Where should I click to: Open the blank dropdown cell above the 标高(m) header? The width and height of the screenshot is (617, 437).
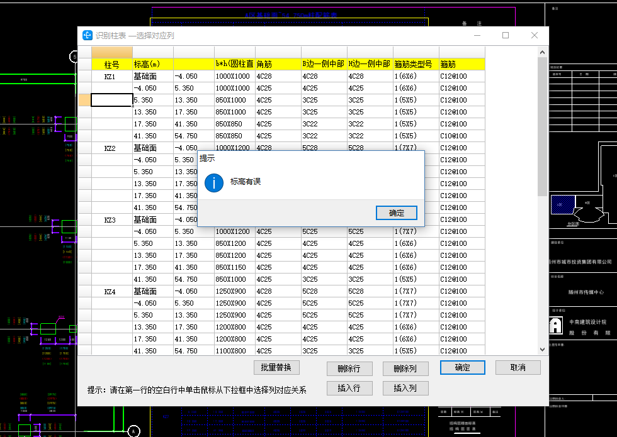152,52
